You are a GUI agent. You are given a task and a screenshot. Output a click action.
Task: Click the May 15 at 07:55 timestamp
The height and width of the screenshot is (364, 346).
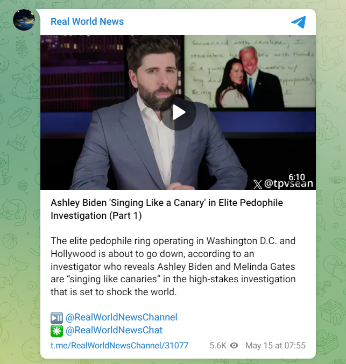pos(276,345)
